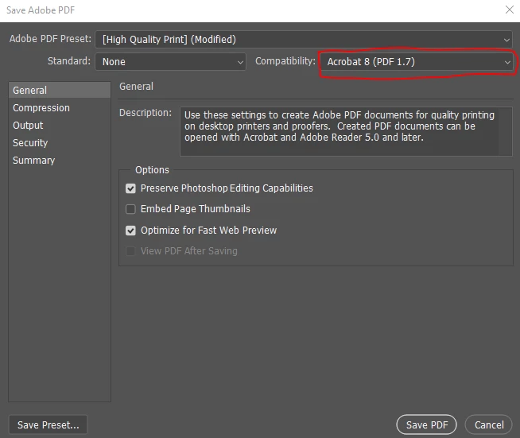Cancel the Save Adobe PDF dialog
This screenshot has height=438, width=520.
489,424
